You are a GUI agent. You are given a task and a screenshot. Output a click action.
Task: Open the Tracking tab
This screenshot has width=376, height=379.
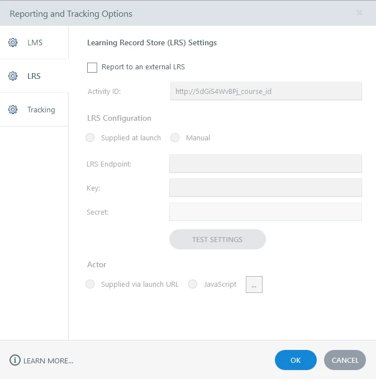coord(41,110)
